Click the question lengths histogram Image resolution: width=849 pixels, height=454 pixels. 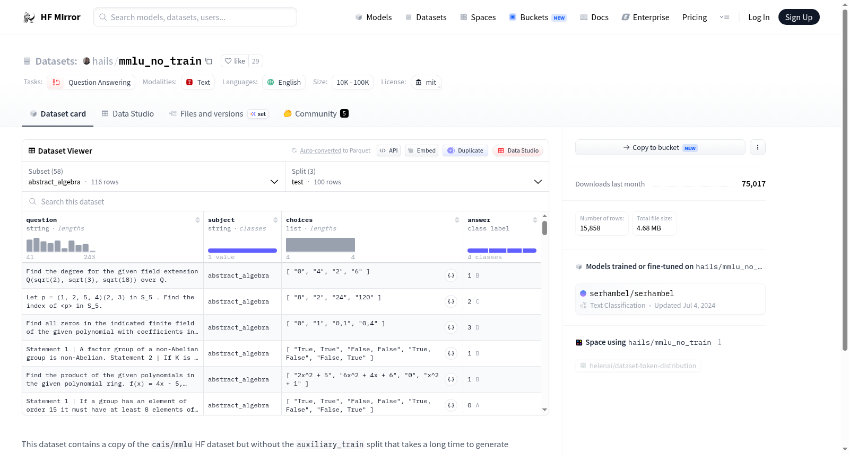click(60, 245)
